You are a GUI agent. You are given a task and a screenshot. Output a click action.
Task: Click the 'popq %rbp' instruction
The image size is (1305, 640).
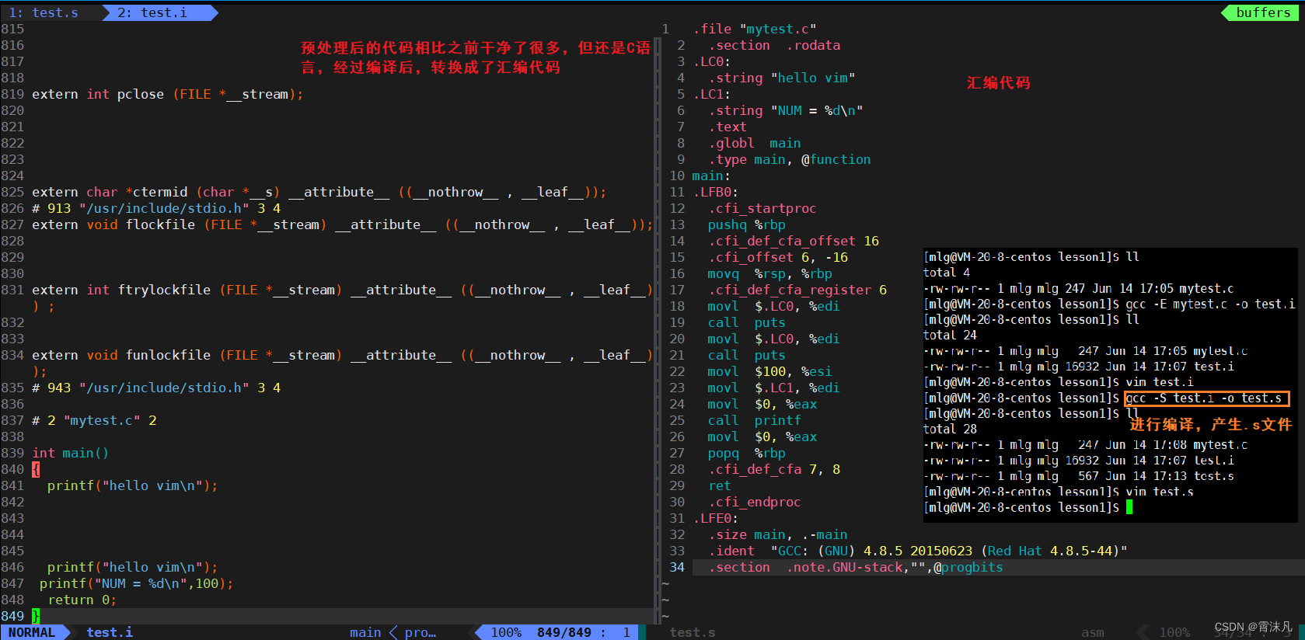tap(746, 453)
